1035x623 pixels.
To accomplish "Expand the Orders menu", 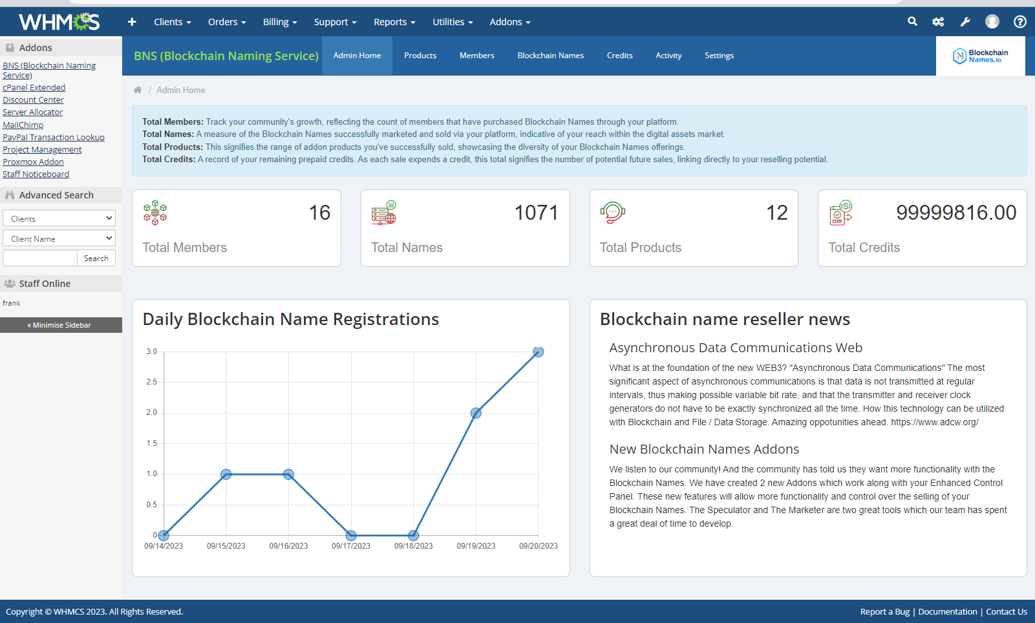I will (x=227, y=22).
